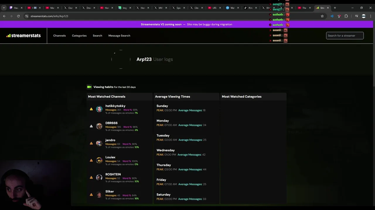
Task: Open the Categories nav item
Action: 79,36
